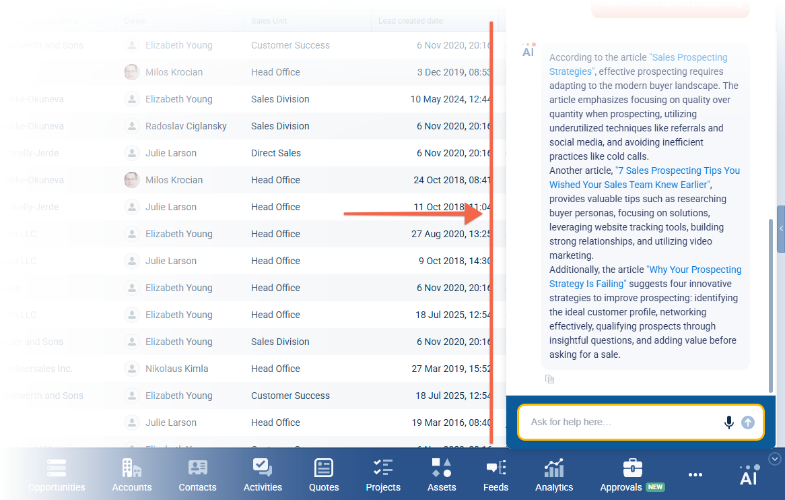The image size is (785, 500).
Task: Collapse the bottom navigation bar chevron
Action: coord(775,459)
